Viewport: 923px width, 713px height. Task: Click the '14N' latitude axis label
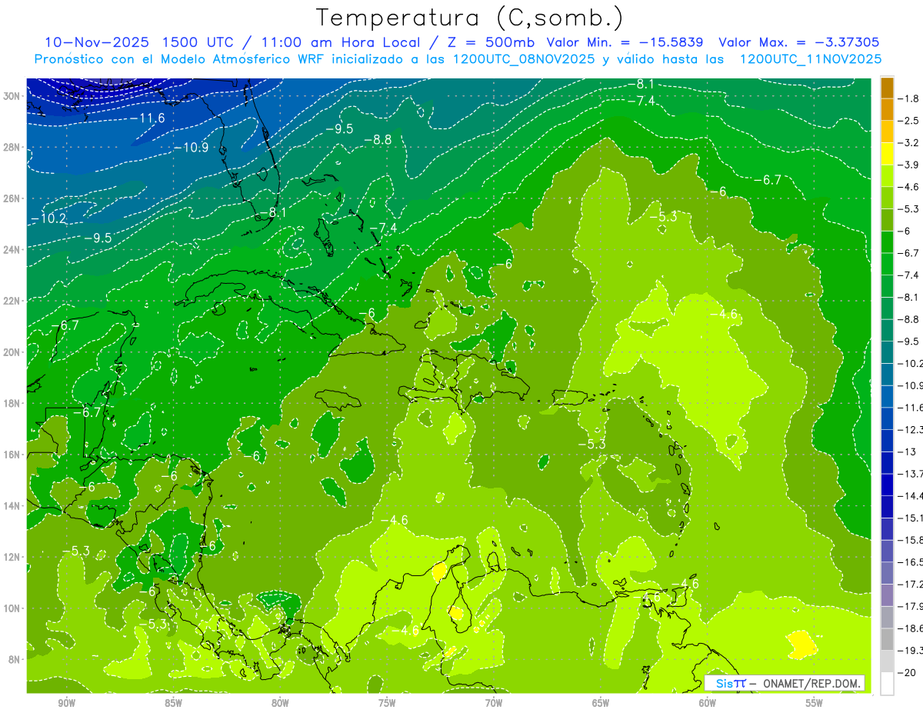click(x=12, y=505)
